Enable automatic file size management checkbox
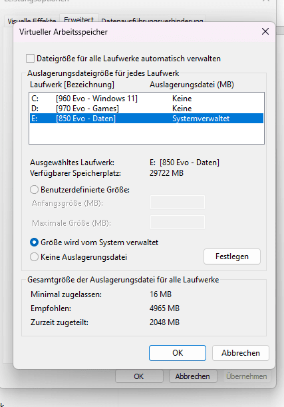 (30, 59)
